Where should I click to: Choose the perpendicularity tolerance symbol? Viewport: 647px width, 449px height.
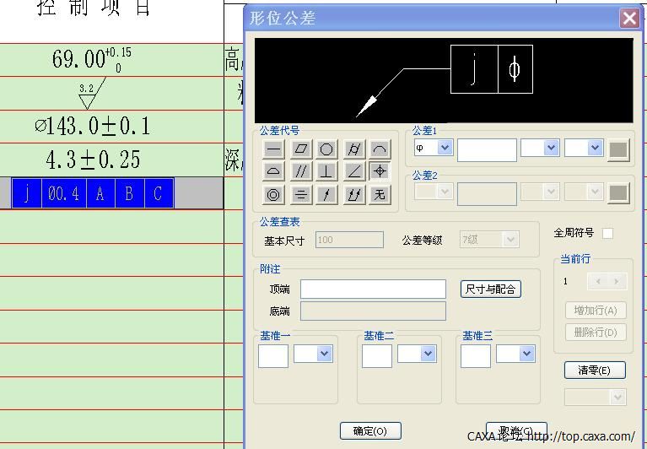326,171
